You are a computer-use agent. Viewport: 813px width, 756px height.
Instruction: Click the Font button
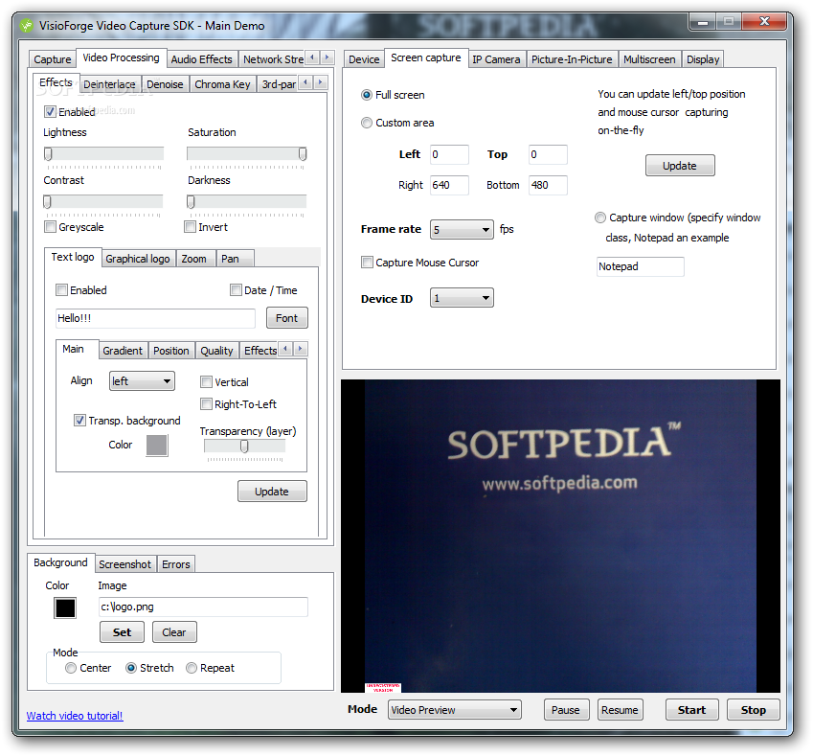point(287,317)
